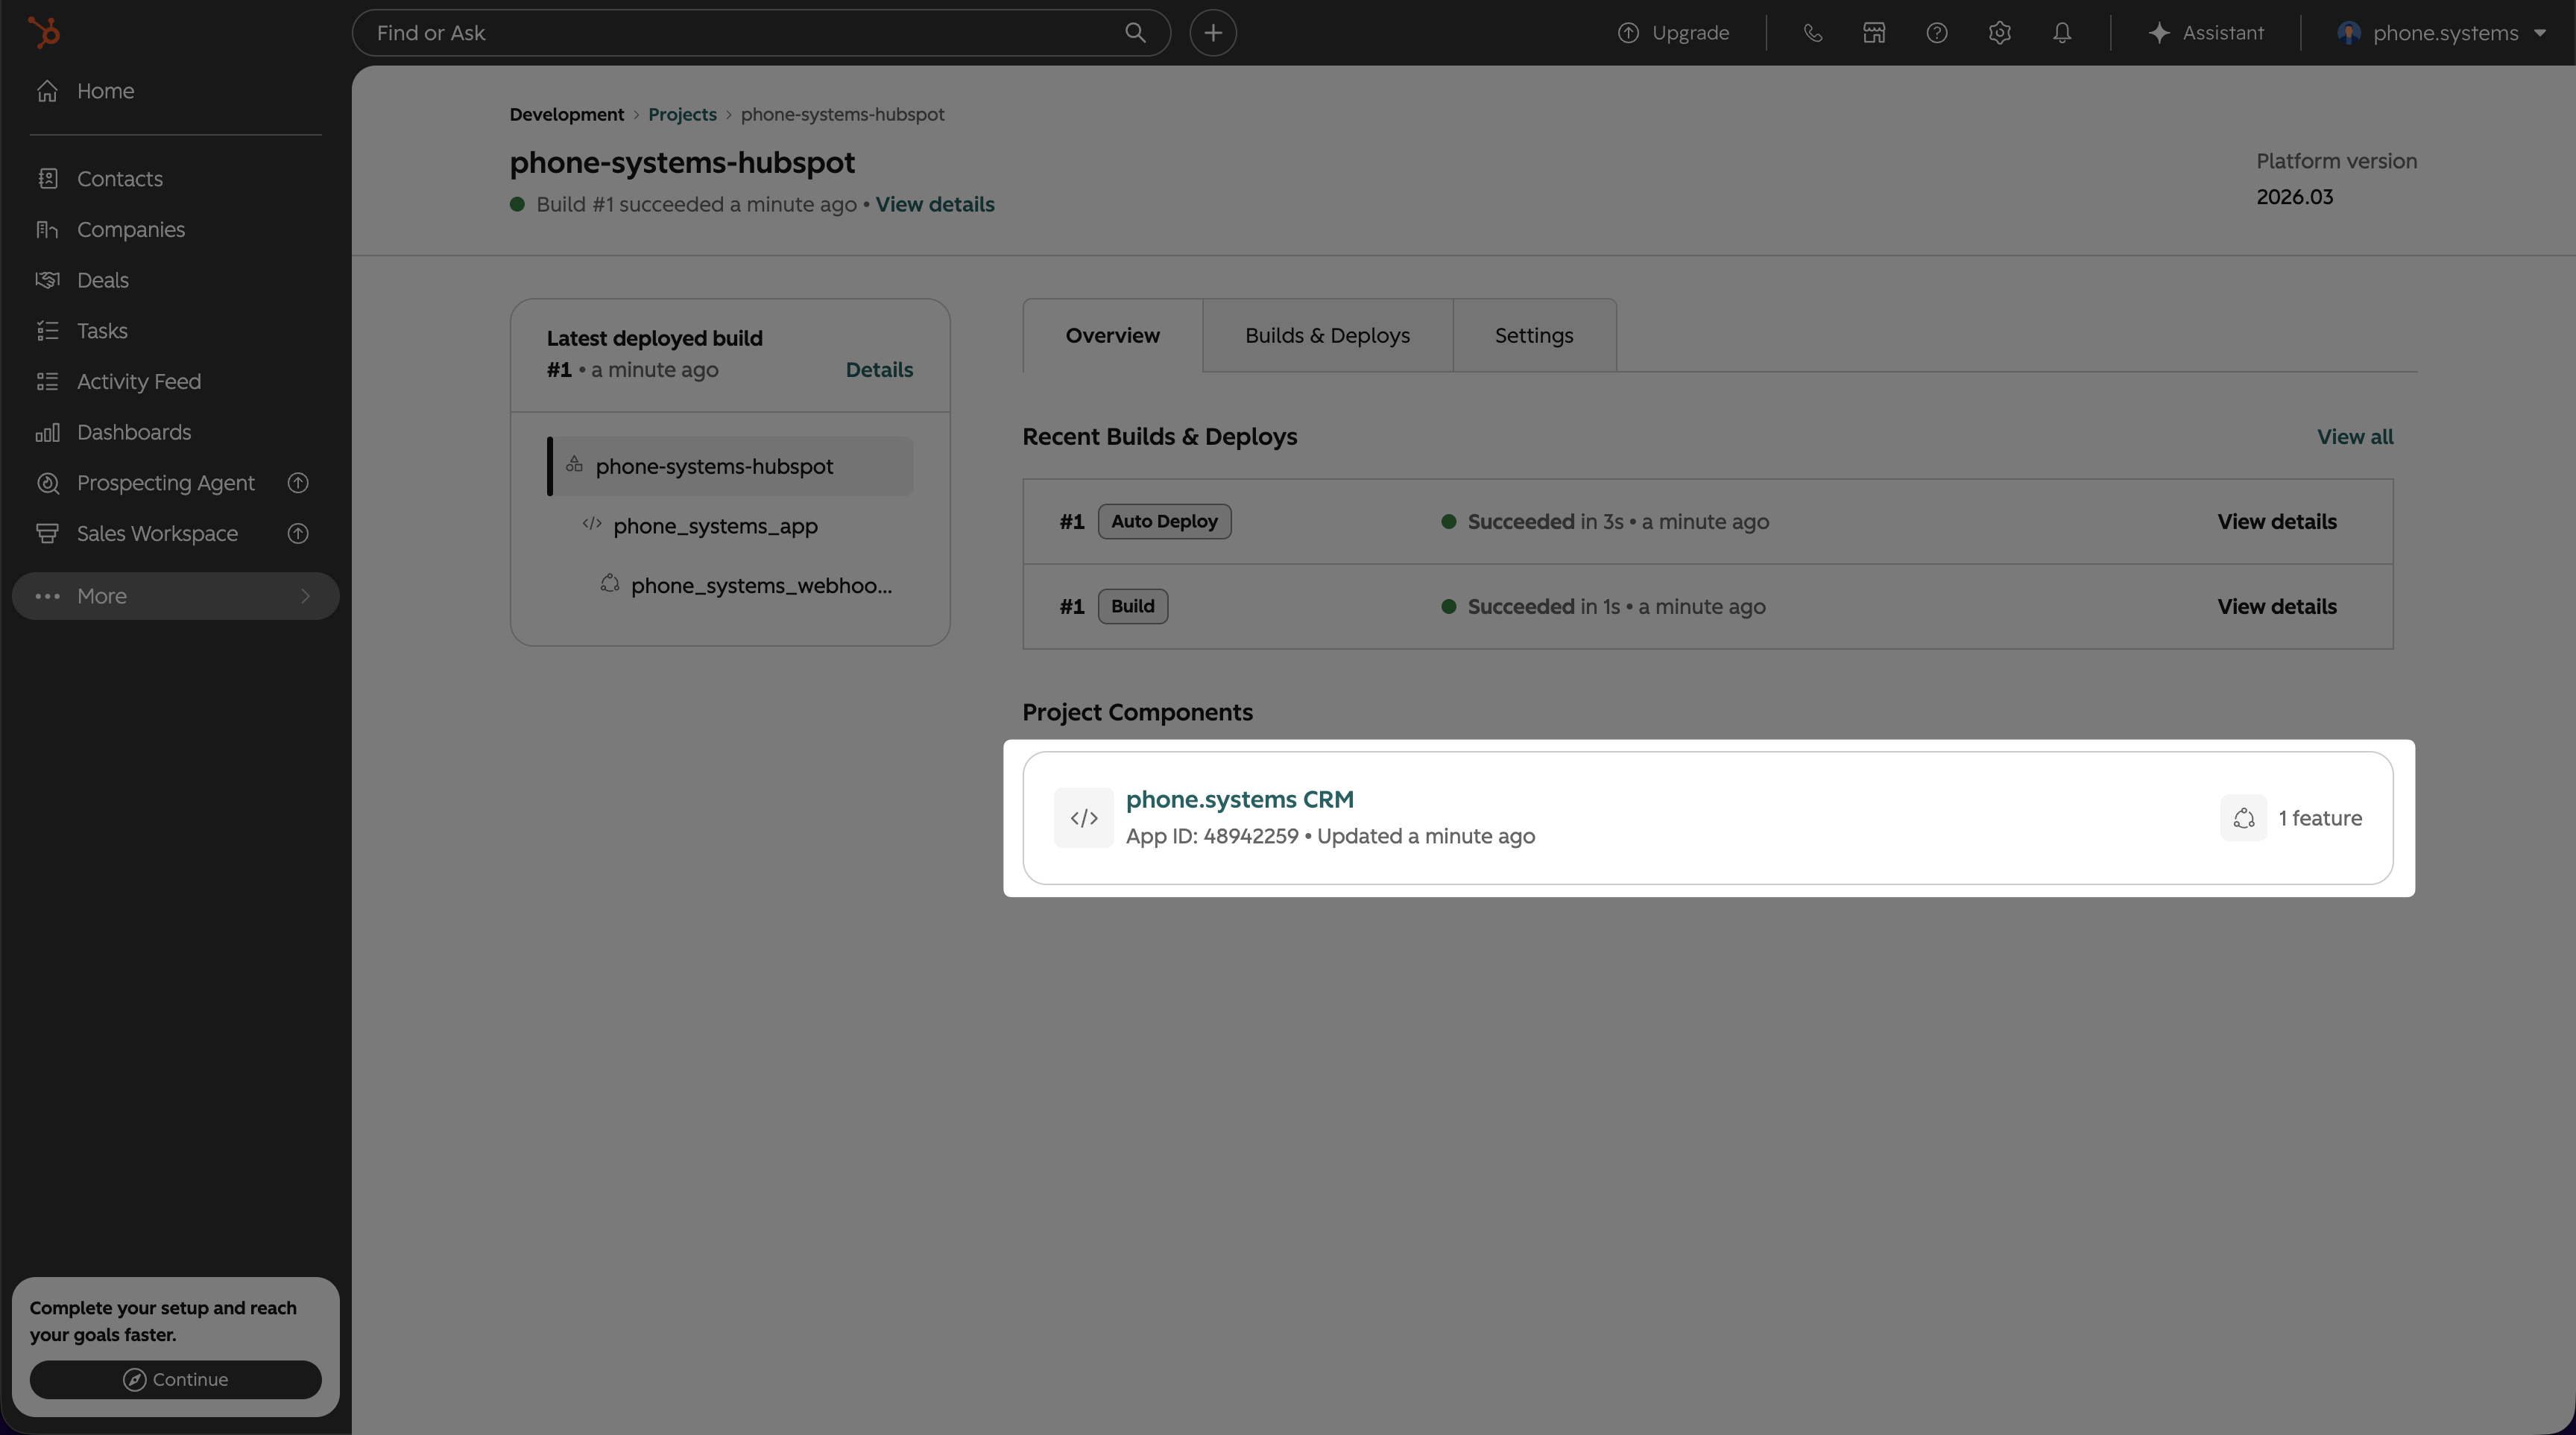Expand the More sidebar menu
The width and height of the screenshot is (2576, 1435).
coord(176,597)
